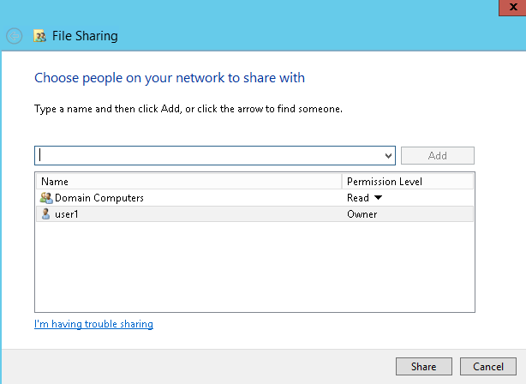Focus the name input field
Viewport: 526px width, 384px height.
tap(209, 156)
